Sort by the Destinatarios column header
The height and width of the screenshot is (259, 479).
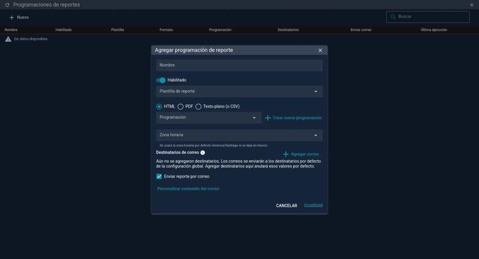pyautogui.click(x=288, y=30)
